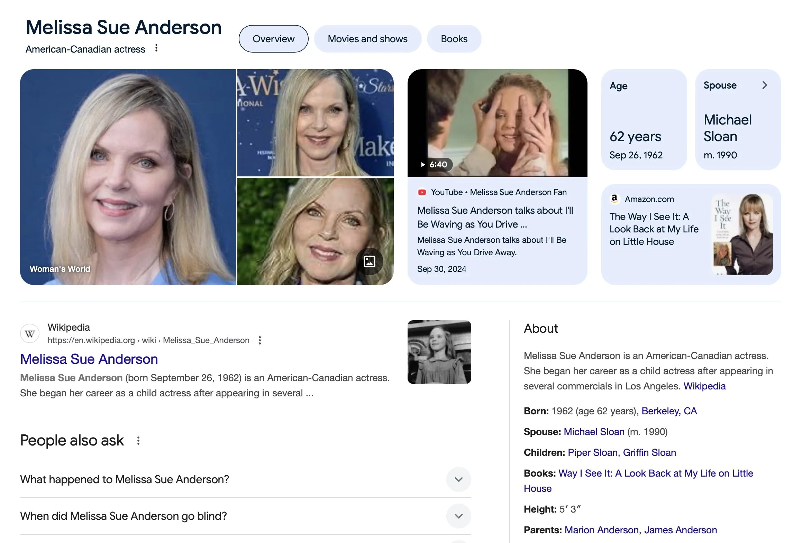
Task: Click the Berkeley, CA birthplace link
Action: tap(669, 411)
